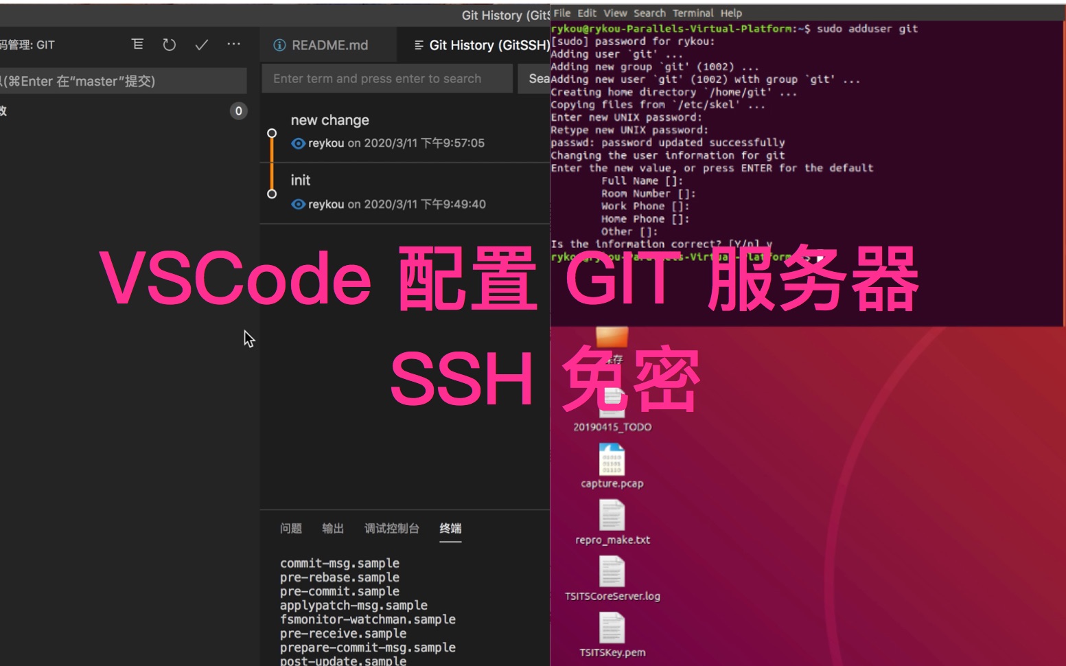Select the orange folder icon on Ubuntu desktop
Screen dimensions: 1066x666
tap(612, 336)
